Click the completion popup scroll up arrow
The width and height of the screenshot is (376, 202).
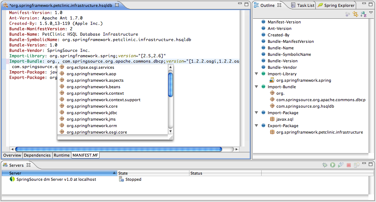170,67
